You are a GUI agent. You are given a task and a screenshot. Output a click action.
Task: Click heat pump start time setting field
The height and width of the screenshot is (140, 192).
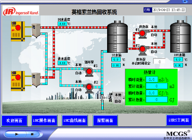159,61
